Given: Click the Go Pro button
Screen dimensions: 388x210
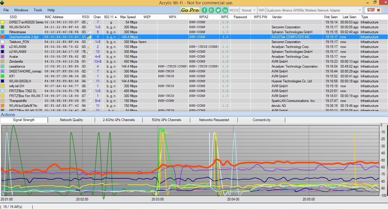Looking at the screenshot, I should (x=190, y=10).
